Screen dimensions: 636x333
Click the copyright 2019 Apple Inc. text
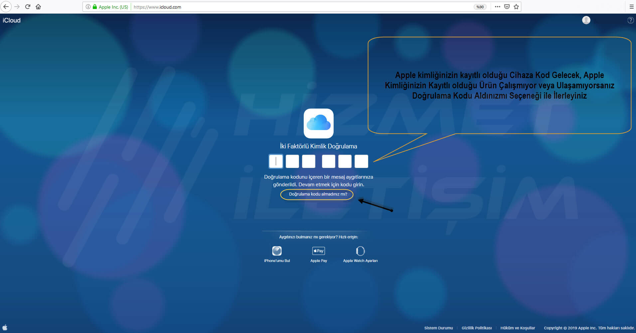(x=589, y=328)
